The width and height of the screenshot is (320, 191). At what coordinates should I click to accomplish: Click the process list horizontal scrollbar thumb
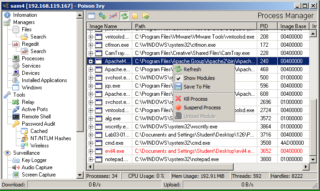pyautogui.click(x=164, y=167)
